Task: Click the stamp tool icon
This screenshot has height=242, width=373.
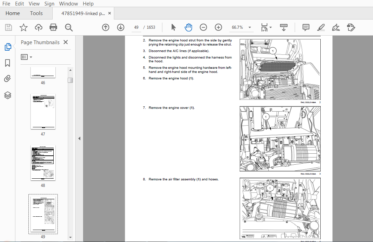Action: [351, 27]
